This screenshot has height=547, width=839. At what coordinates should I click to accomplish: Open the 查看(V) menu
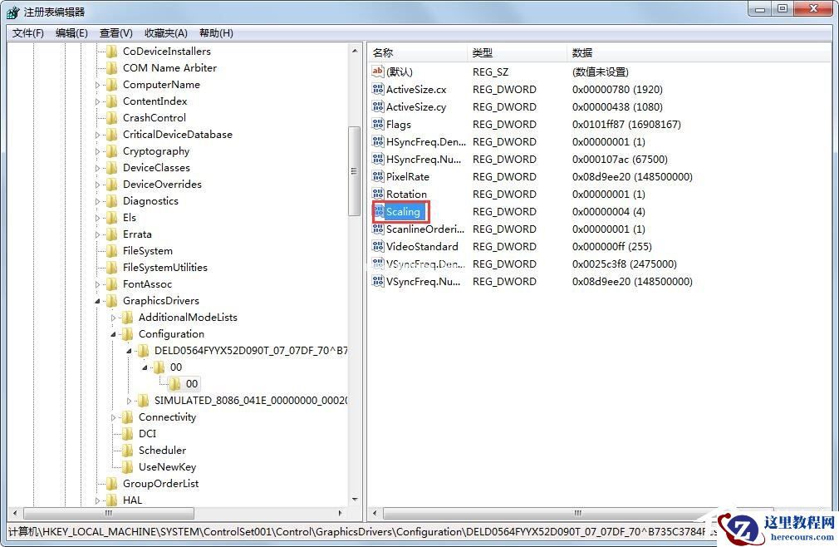(x=115, y=33)
